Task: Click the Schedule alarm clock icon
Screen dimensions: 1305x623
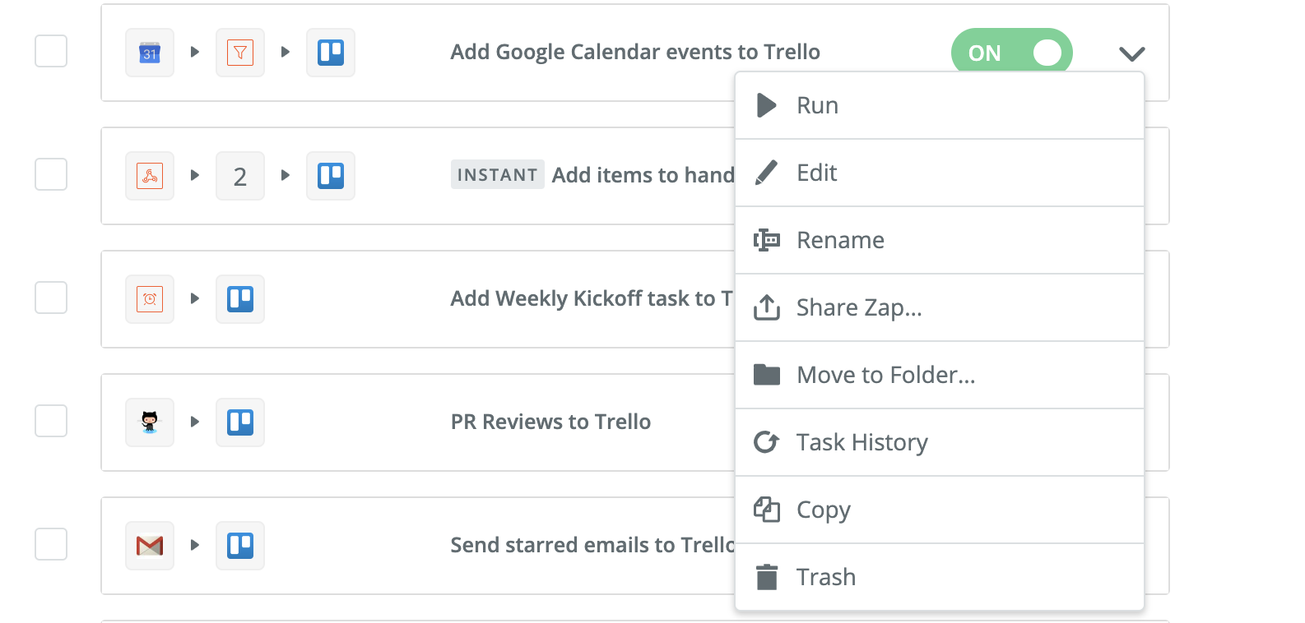Action: point(150,299)
